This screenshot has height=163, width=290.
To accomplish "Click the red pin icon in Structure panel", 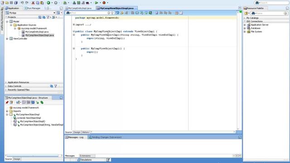I will point(7,102).
